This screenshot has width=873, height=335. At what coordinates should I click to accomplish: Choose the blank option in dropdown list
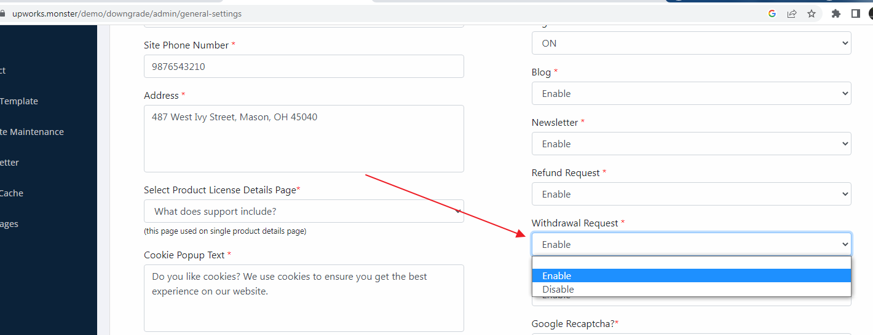pyautogui.click(x=691, y=263)
